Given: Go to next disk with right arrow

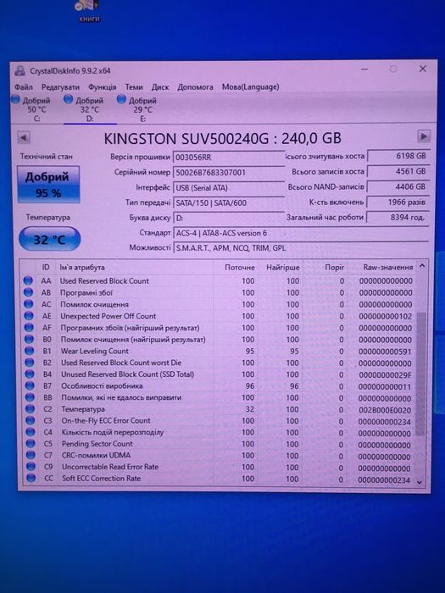Looking at the screenshot, I should point(424,136).
